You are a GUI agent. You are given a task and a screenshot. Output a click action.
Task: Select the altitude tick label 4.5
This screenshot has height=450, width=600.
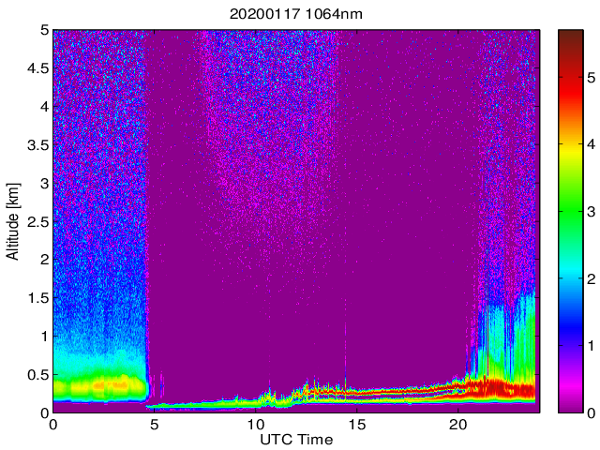click(x=37, y=67)
